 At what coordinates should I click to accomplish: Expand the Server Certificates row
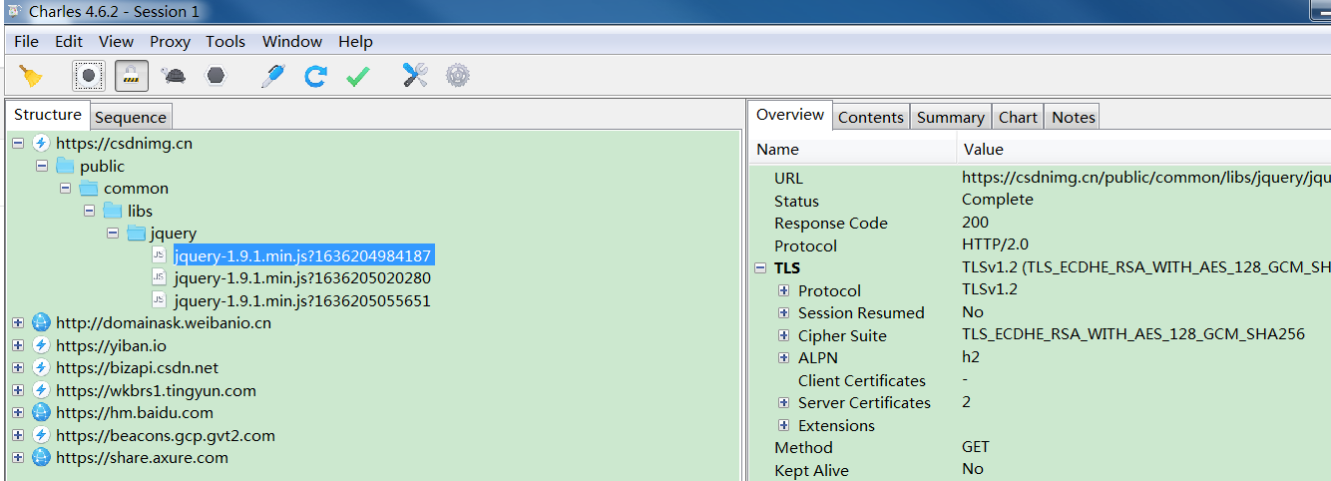(784, 403)
